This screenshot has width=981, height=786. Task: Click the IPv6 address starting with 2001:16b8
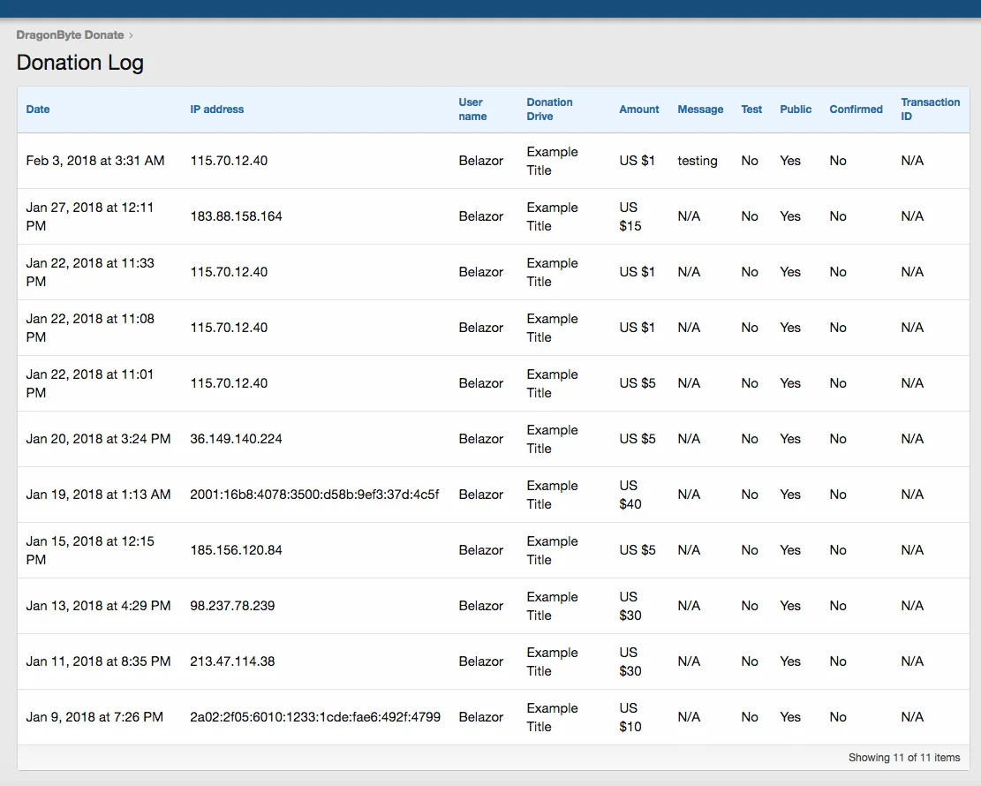point(314,495)
